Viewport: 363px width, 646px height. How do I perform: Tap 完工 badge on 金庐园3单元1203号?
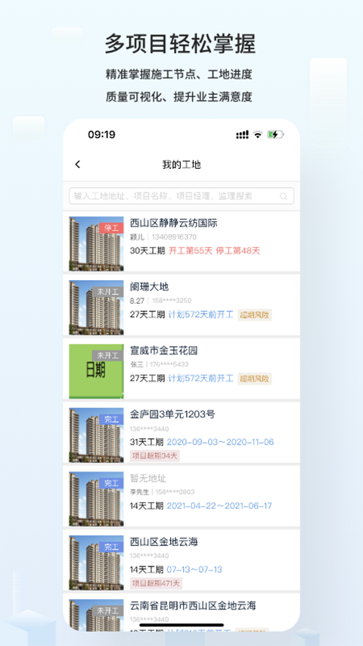[111, 420]
